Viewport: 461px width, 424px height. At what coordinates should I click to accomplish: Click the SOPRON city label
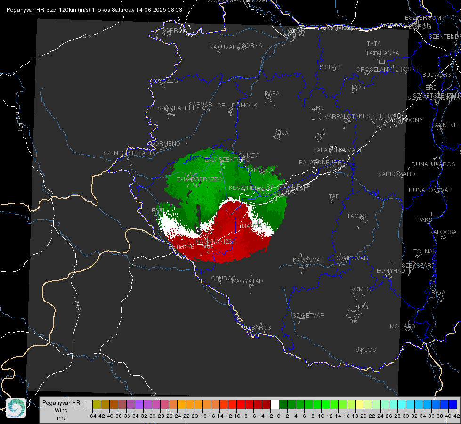(x=174, y=30)
